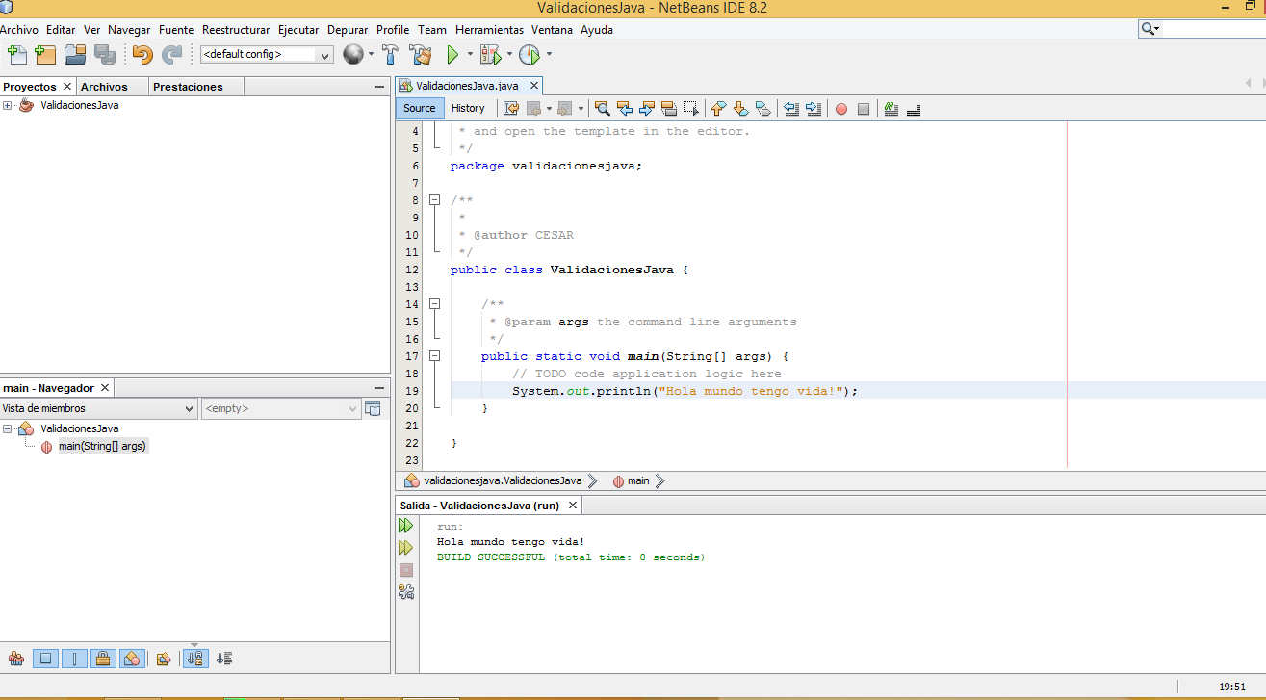Collapse the author Javadoc comment fold
Screen dimensions: 1266x700
[435, 200]
